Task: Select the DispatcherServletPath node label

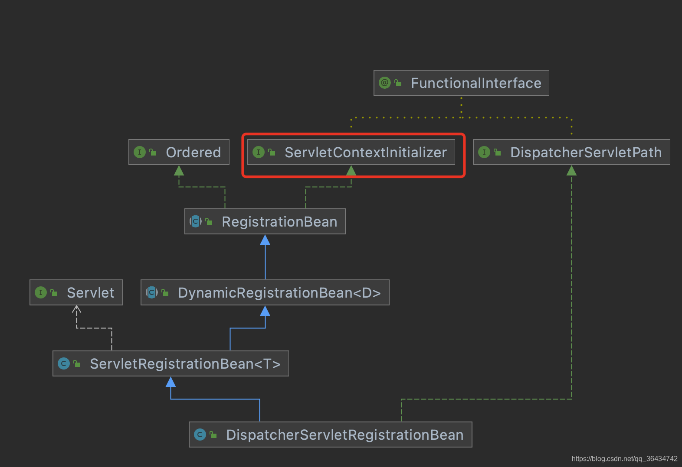Action: (x=586, y=152)
